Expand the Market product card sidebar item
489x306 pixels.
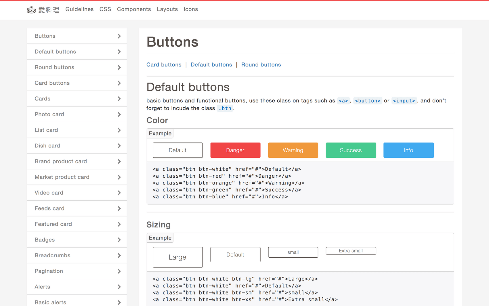point(77,177)
